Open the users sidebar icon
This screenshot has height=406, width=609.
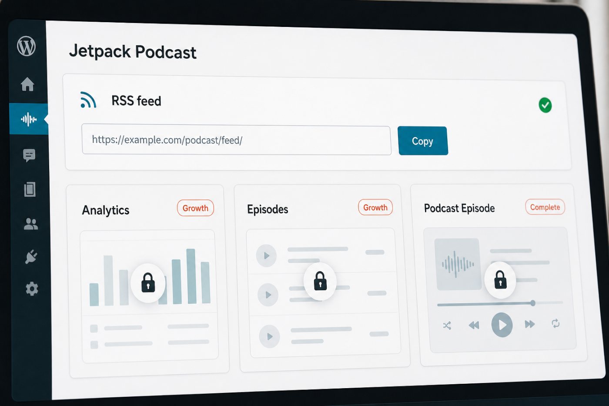[x=30, y=224]
